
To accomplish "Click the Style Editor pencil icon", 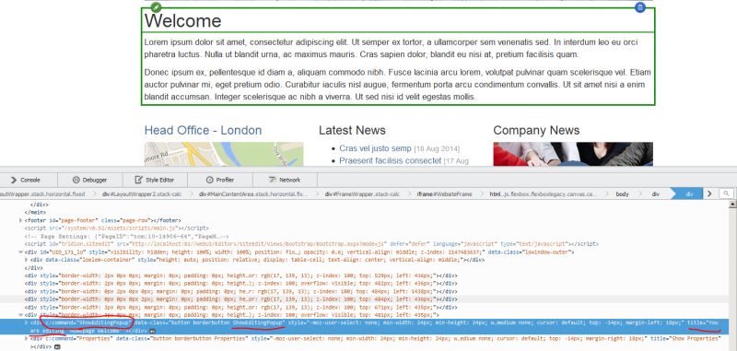I will [x=139, y=180].
